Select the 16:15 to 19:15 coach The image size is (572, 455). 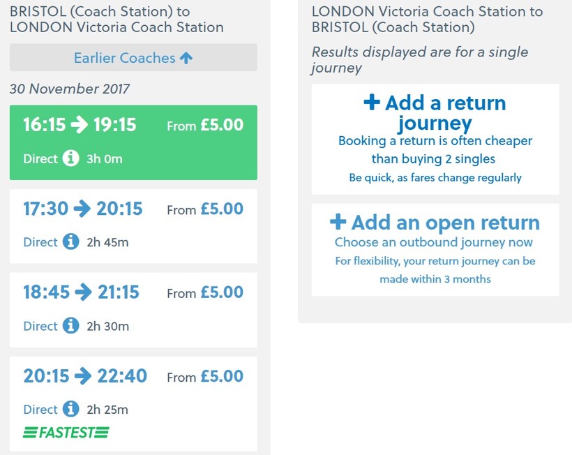tap(133, 143)
